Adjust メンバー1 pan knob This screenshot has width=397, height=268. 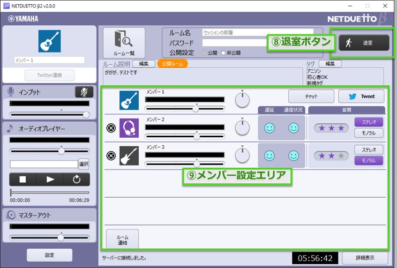click(242, 100)
